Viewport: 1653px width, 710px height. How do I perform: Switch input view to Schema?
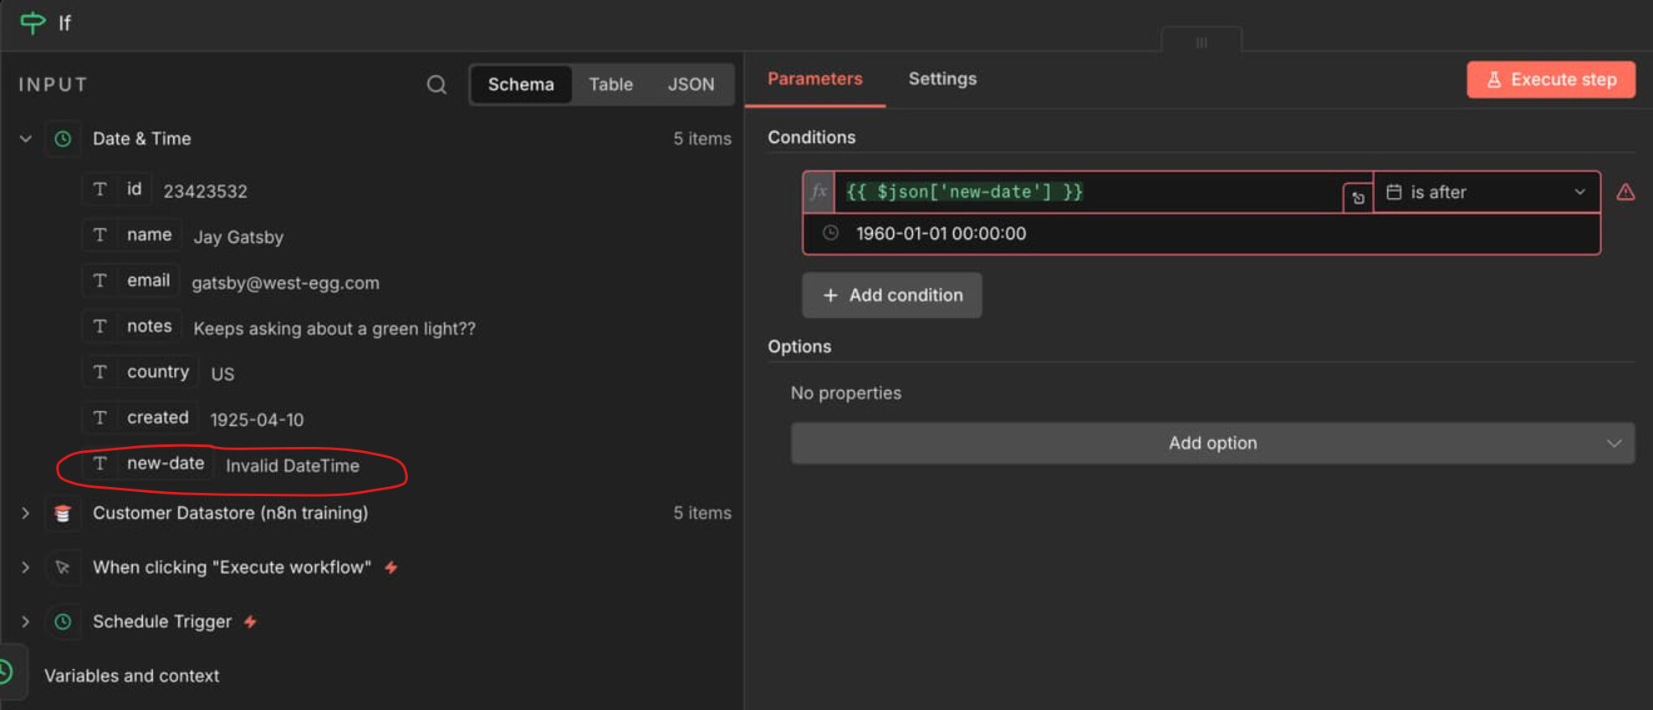pyautogui.click(x=520, y=84)
